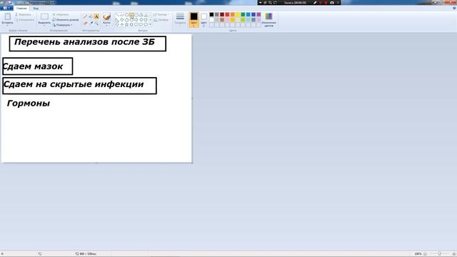The image size is (457, 257).
Task: Open the shape Fill (Заливка) dropdown
Action: pyautogui.click(x=161, y=20)
